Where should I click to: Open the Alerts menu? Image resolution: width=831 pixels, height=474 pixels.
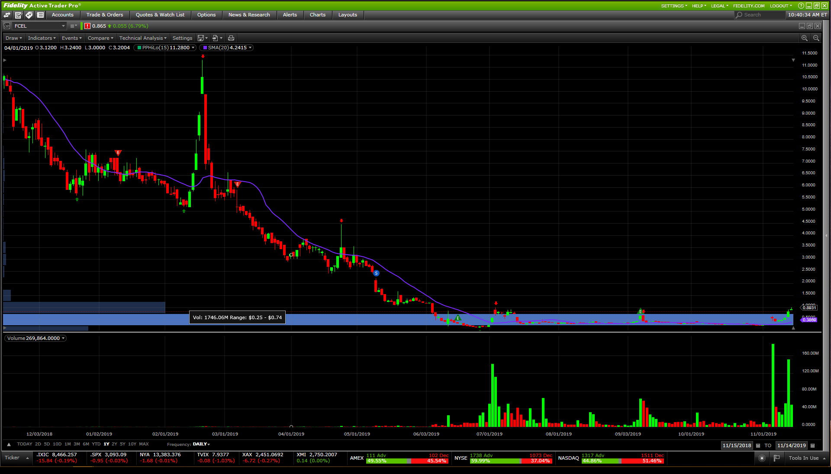click(x=290, y=15)
